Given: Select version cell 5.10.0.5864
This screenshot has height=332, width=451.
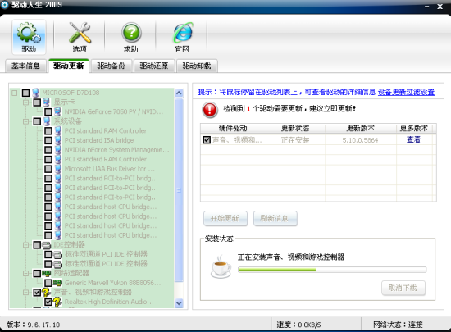Looking at the screenshot, I should tap(360, 140).
